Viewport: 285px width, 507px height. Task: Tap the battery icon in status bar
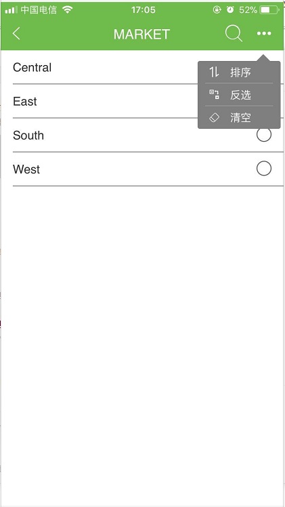[269, 10]
